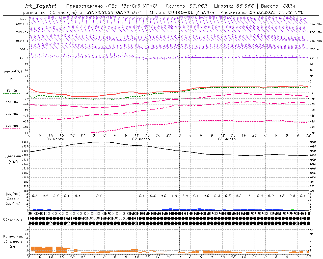Click the left 500 м wind level label
323x259 pixels.
pos(24,49)
